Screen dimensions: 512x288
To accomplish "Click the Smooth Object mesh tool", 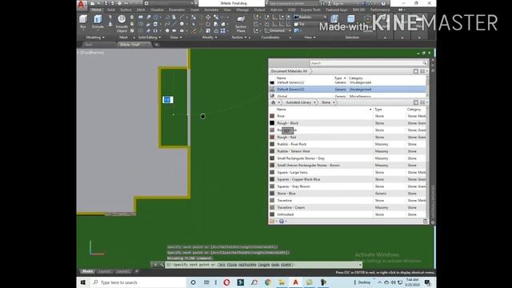I will (x=122, y=23).
